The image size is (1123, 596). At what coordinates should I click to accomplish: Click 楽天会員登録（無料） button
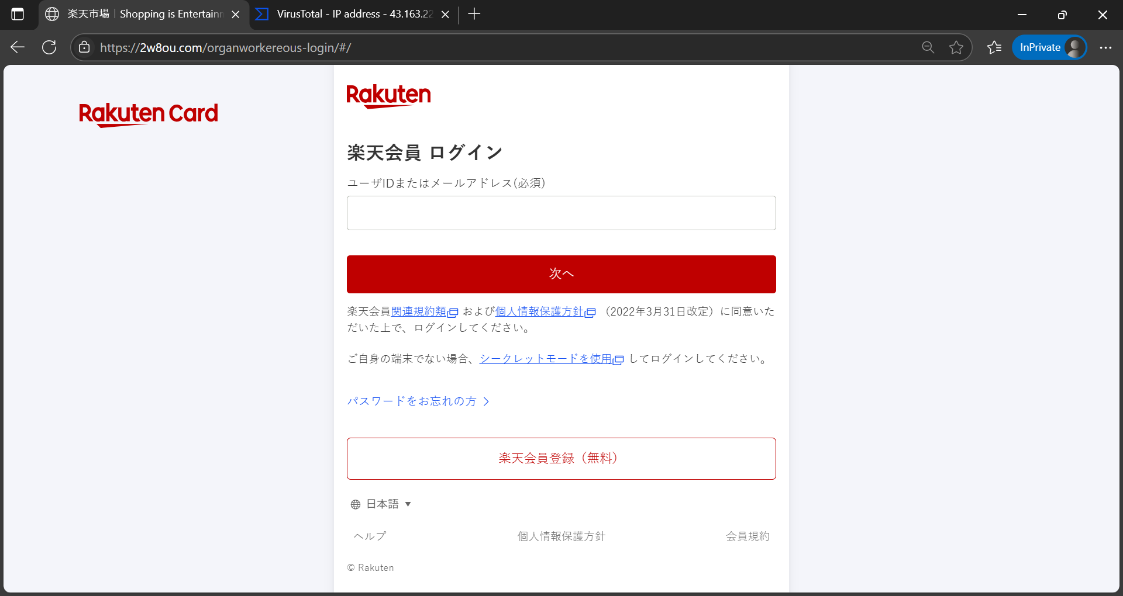pos(561,459)
